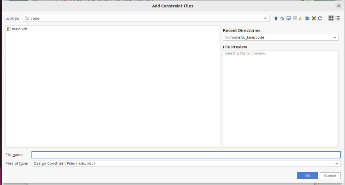Viewport: 345px width, 185px height.
Task: Switch to icon grid view
Action: pyautogui.click(x=331, y=18)
